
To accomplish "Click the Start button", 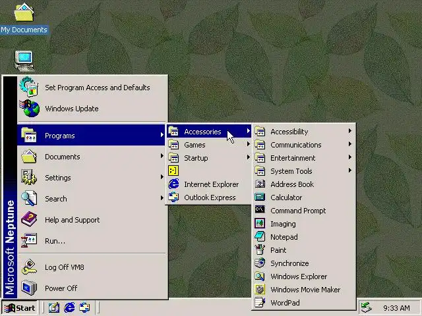I will coord(19,307).
